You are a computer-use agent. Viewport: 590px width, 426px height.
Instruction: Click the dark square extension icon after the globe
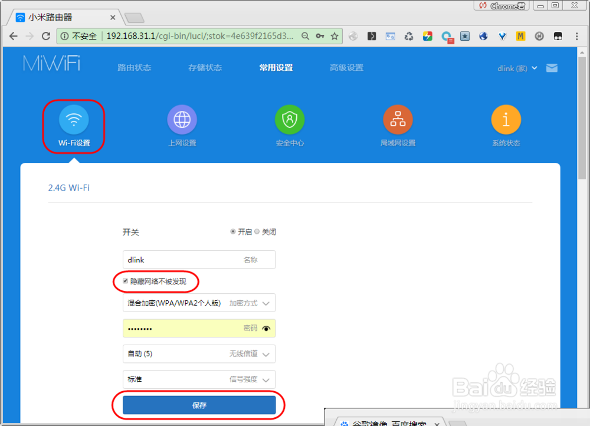coord(372,36)
